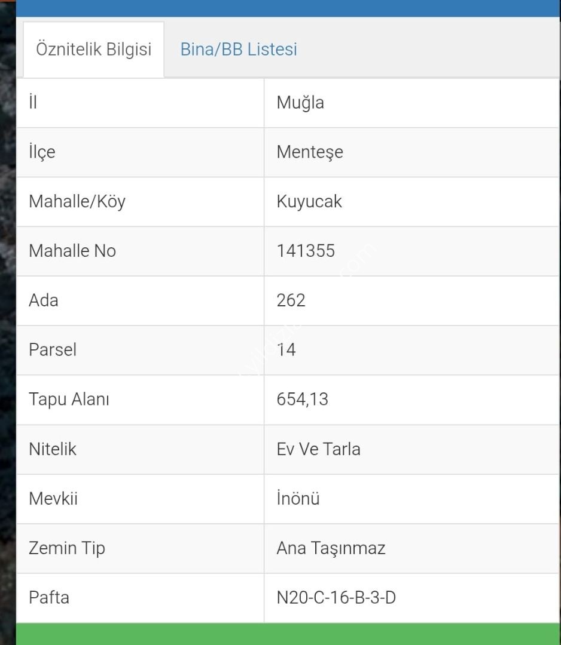This screenshot has height=645, width=561.
Task: Click the green bar at the bottom
Action: tap(288, 634)
